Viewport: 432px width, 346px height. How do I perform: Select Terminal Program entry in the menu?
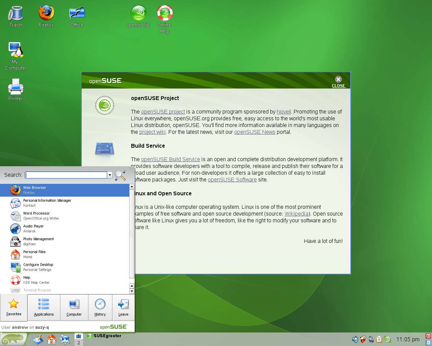click(64, 290)
